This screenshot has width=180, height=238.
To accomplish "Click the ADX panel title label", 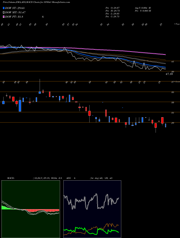I will pyautogui.click(x=68, y=178).
